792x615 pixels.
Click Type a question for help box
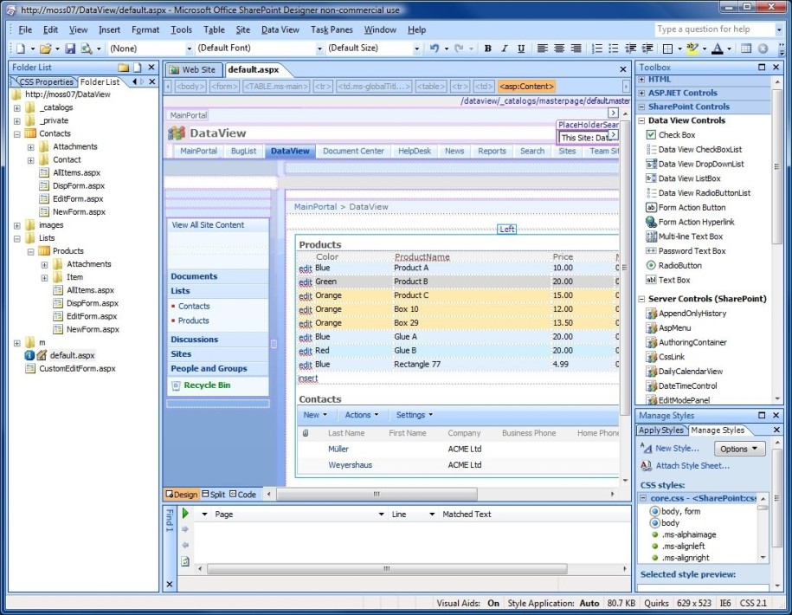[x=714, y=29]
